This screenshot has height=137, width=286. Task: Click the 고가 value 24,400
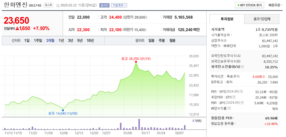115,17
